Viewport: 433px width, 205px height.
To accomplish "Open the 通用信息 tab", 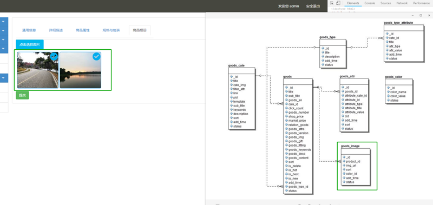I will (29, 30).
